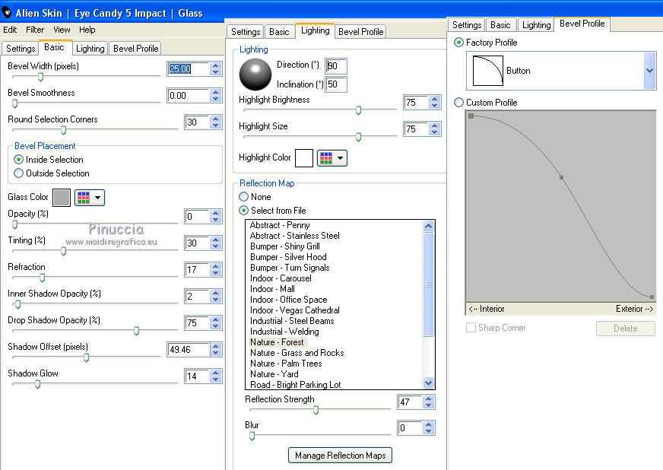Decrease Shadow Glow with down spinner arrow
This screenshot has width=663, height=470.
[x=216, y=379]
